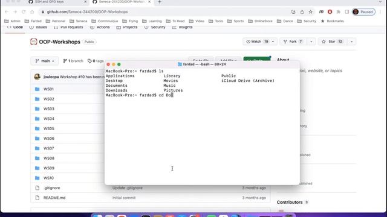Open the WS04 folder
Image resolution: width=387 pixels, height=217 pixels.
point(48,119)
